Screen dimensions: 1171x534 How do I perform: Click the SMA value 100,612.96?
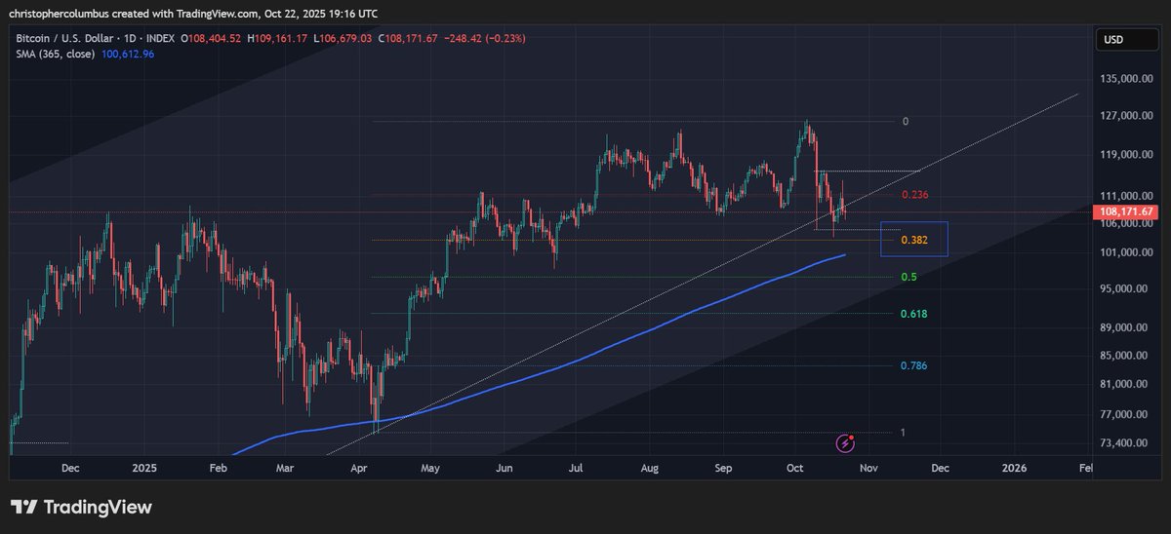point(127,55)
